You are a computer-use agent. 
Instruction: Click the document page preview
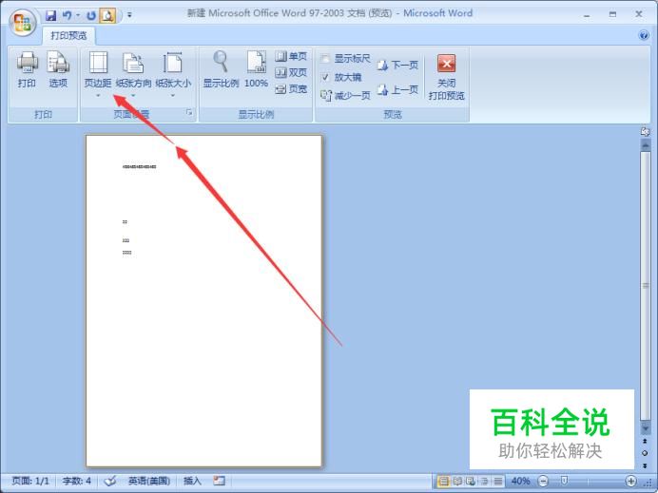coord(203,300)
